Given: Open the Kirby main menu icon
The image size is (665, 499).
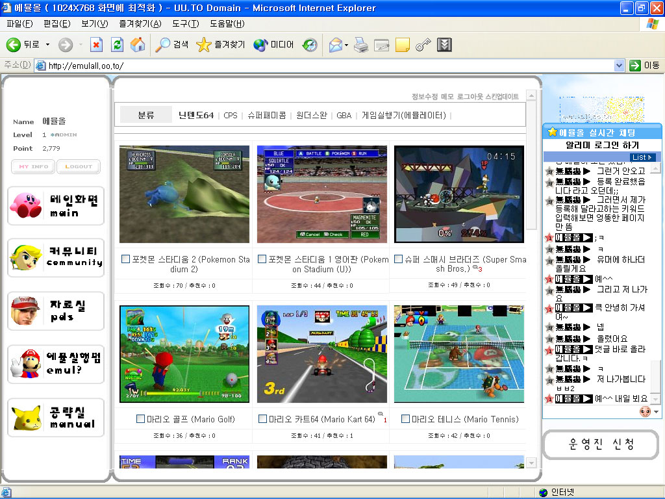Looking at the screenshot, I should 26,205.
